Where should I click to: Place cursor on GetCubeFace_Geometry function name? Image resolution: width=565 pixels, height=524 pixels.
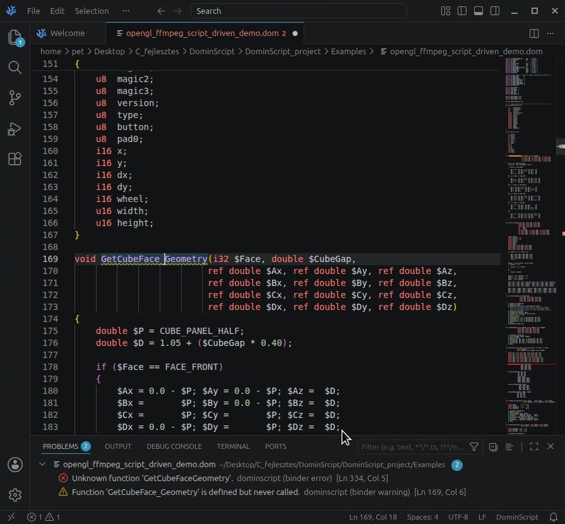[x=154, y=259]
